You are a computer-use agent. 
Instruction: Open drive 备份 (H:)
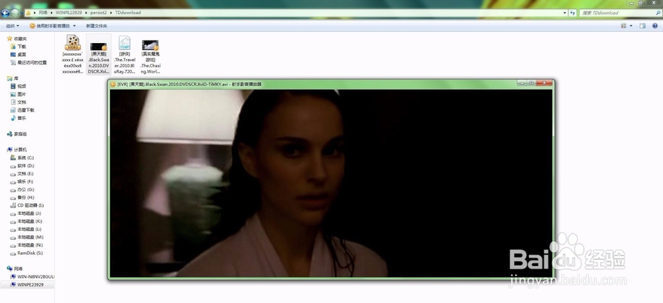22,198
